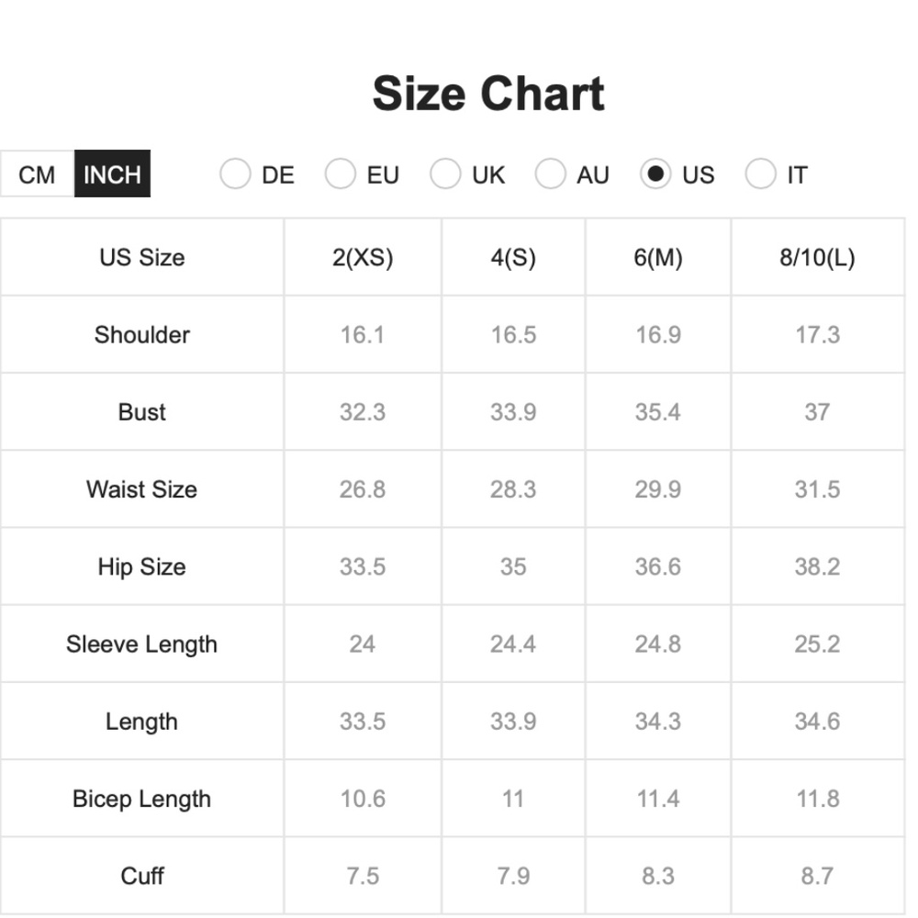
Task: Select the UK radio button
Action: (x=445, y=174)
